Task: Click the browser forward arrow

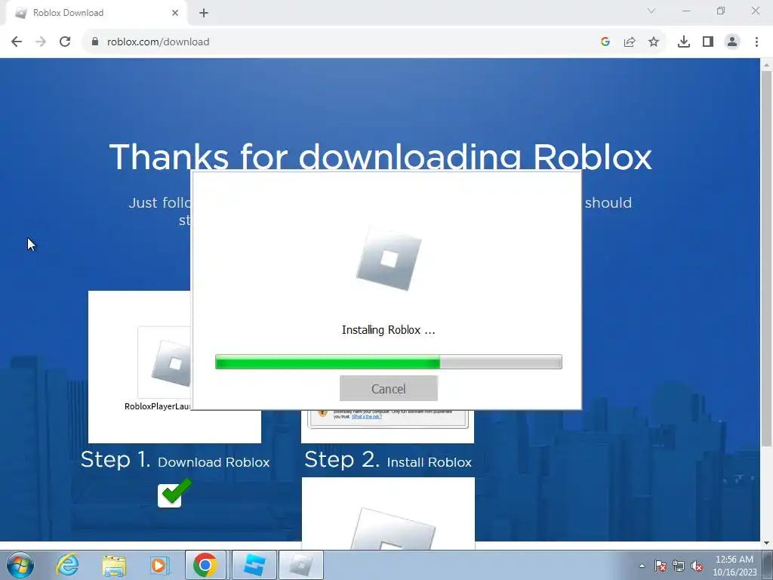Action: pos(41,42)
